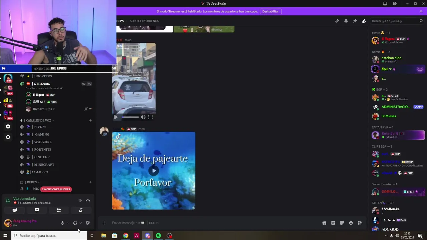Open the Discord inbox icon

coord(385,4)
